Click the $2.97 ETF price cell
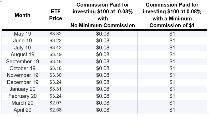Screen dimensions: 209x117 pyautogui.click(x=55, y=103)
